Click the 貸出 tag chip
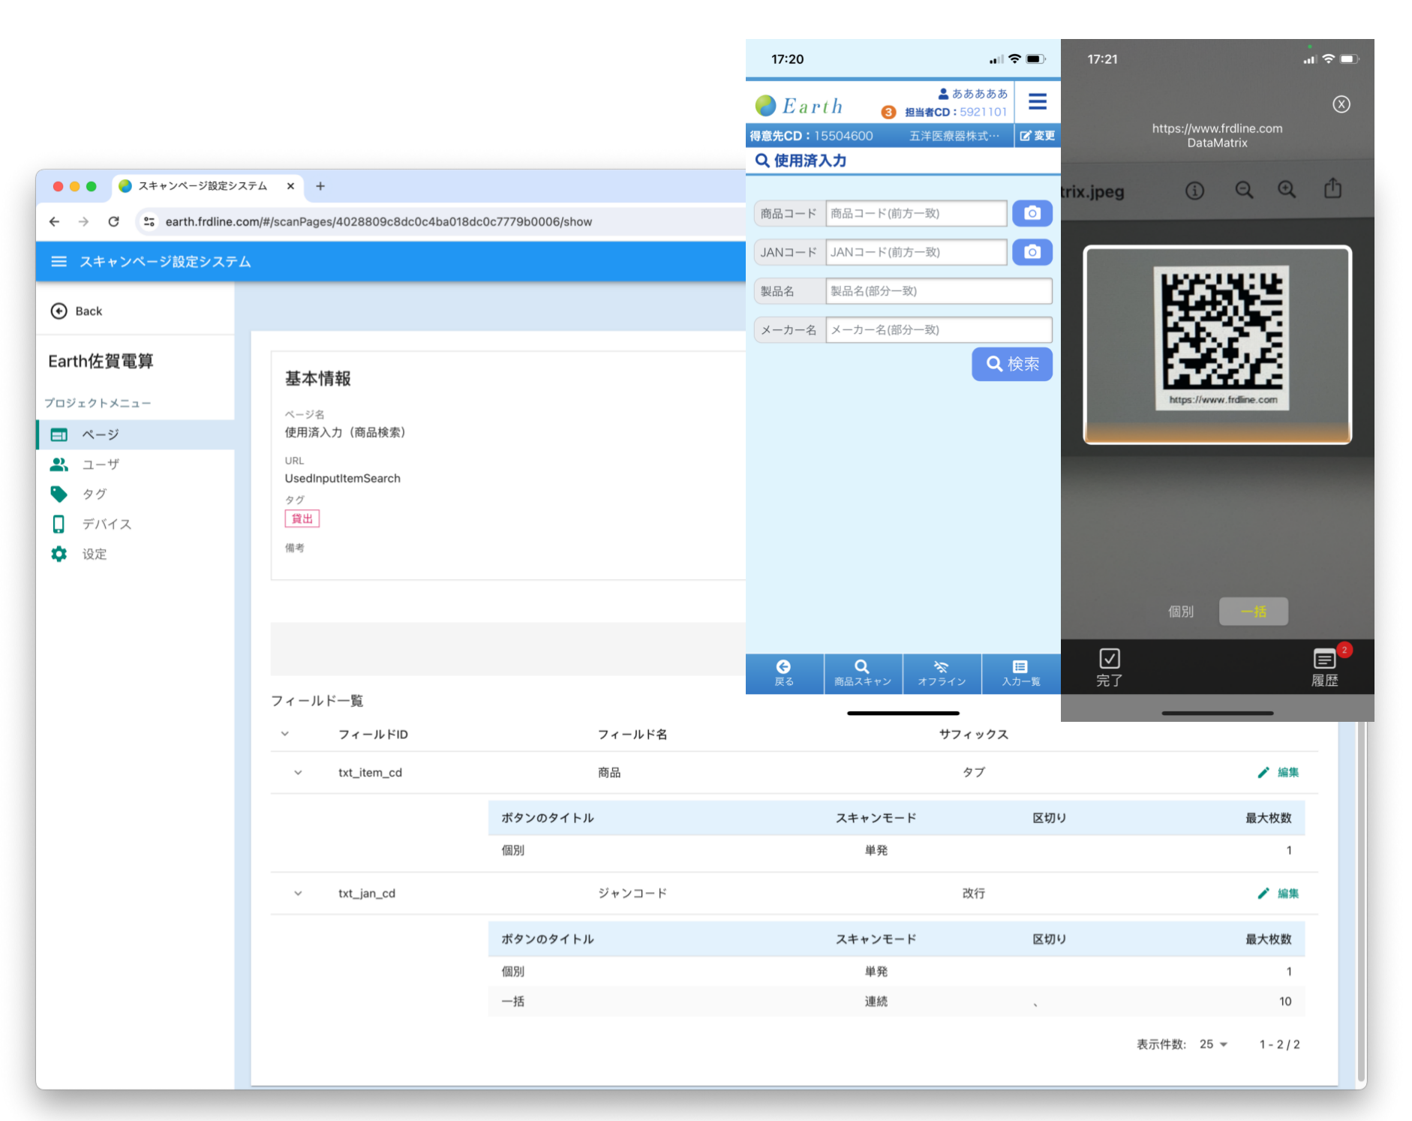This screenshot has width=1412, height=1121. [x=302, y=518]
